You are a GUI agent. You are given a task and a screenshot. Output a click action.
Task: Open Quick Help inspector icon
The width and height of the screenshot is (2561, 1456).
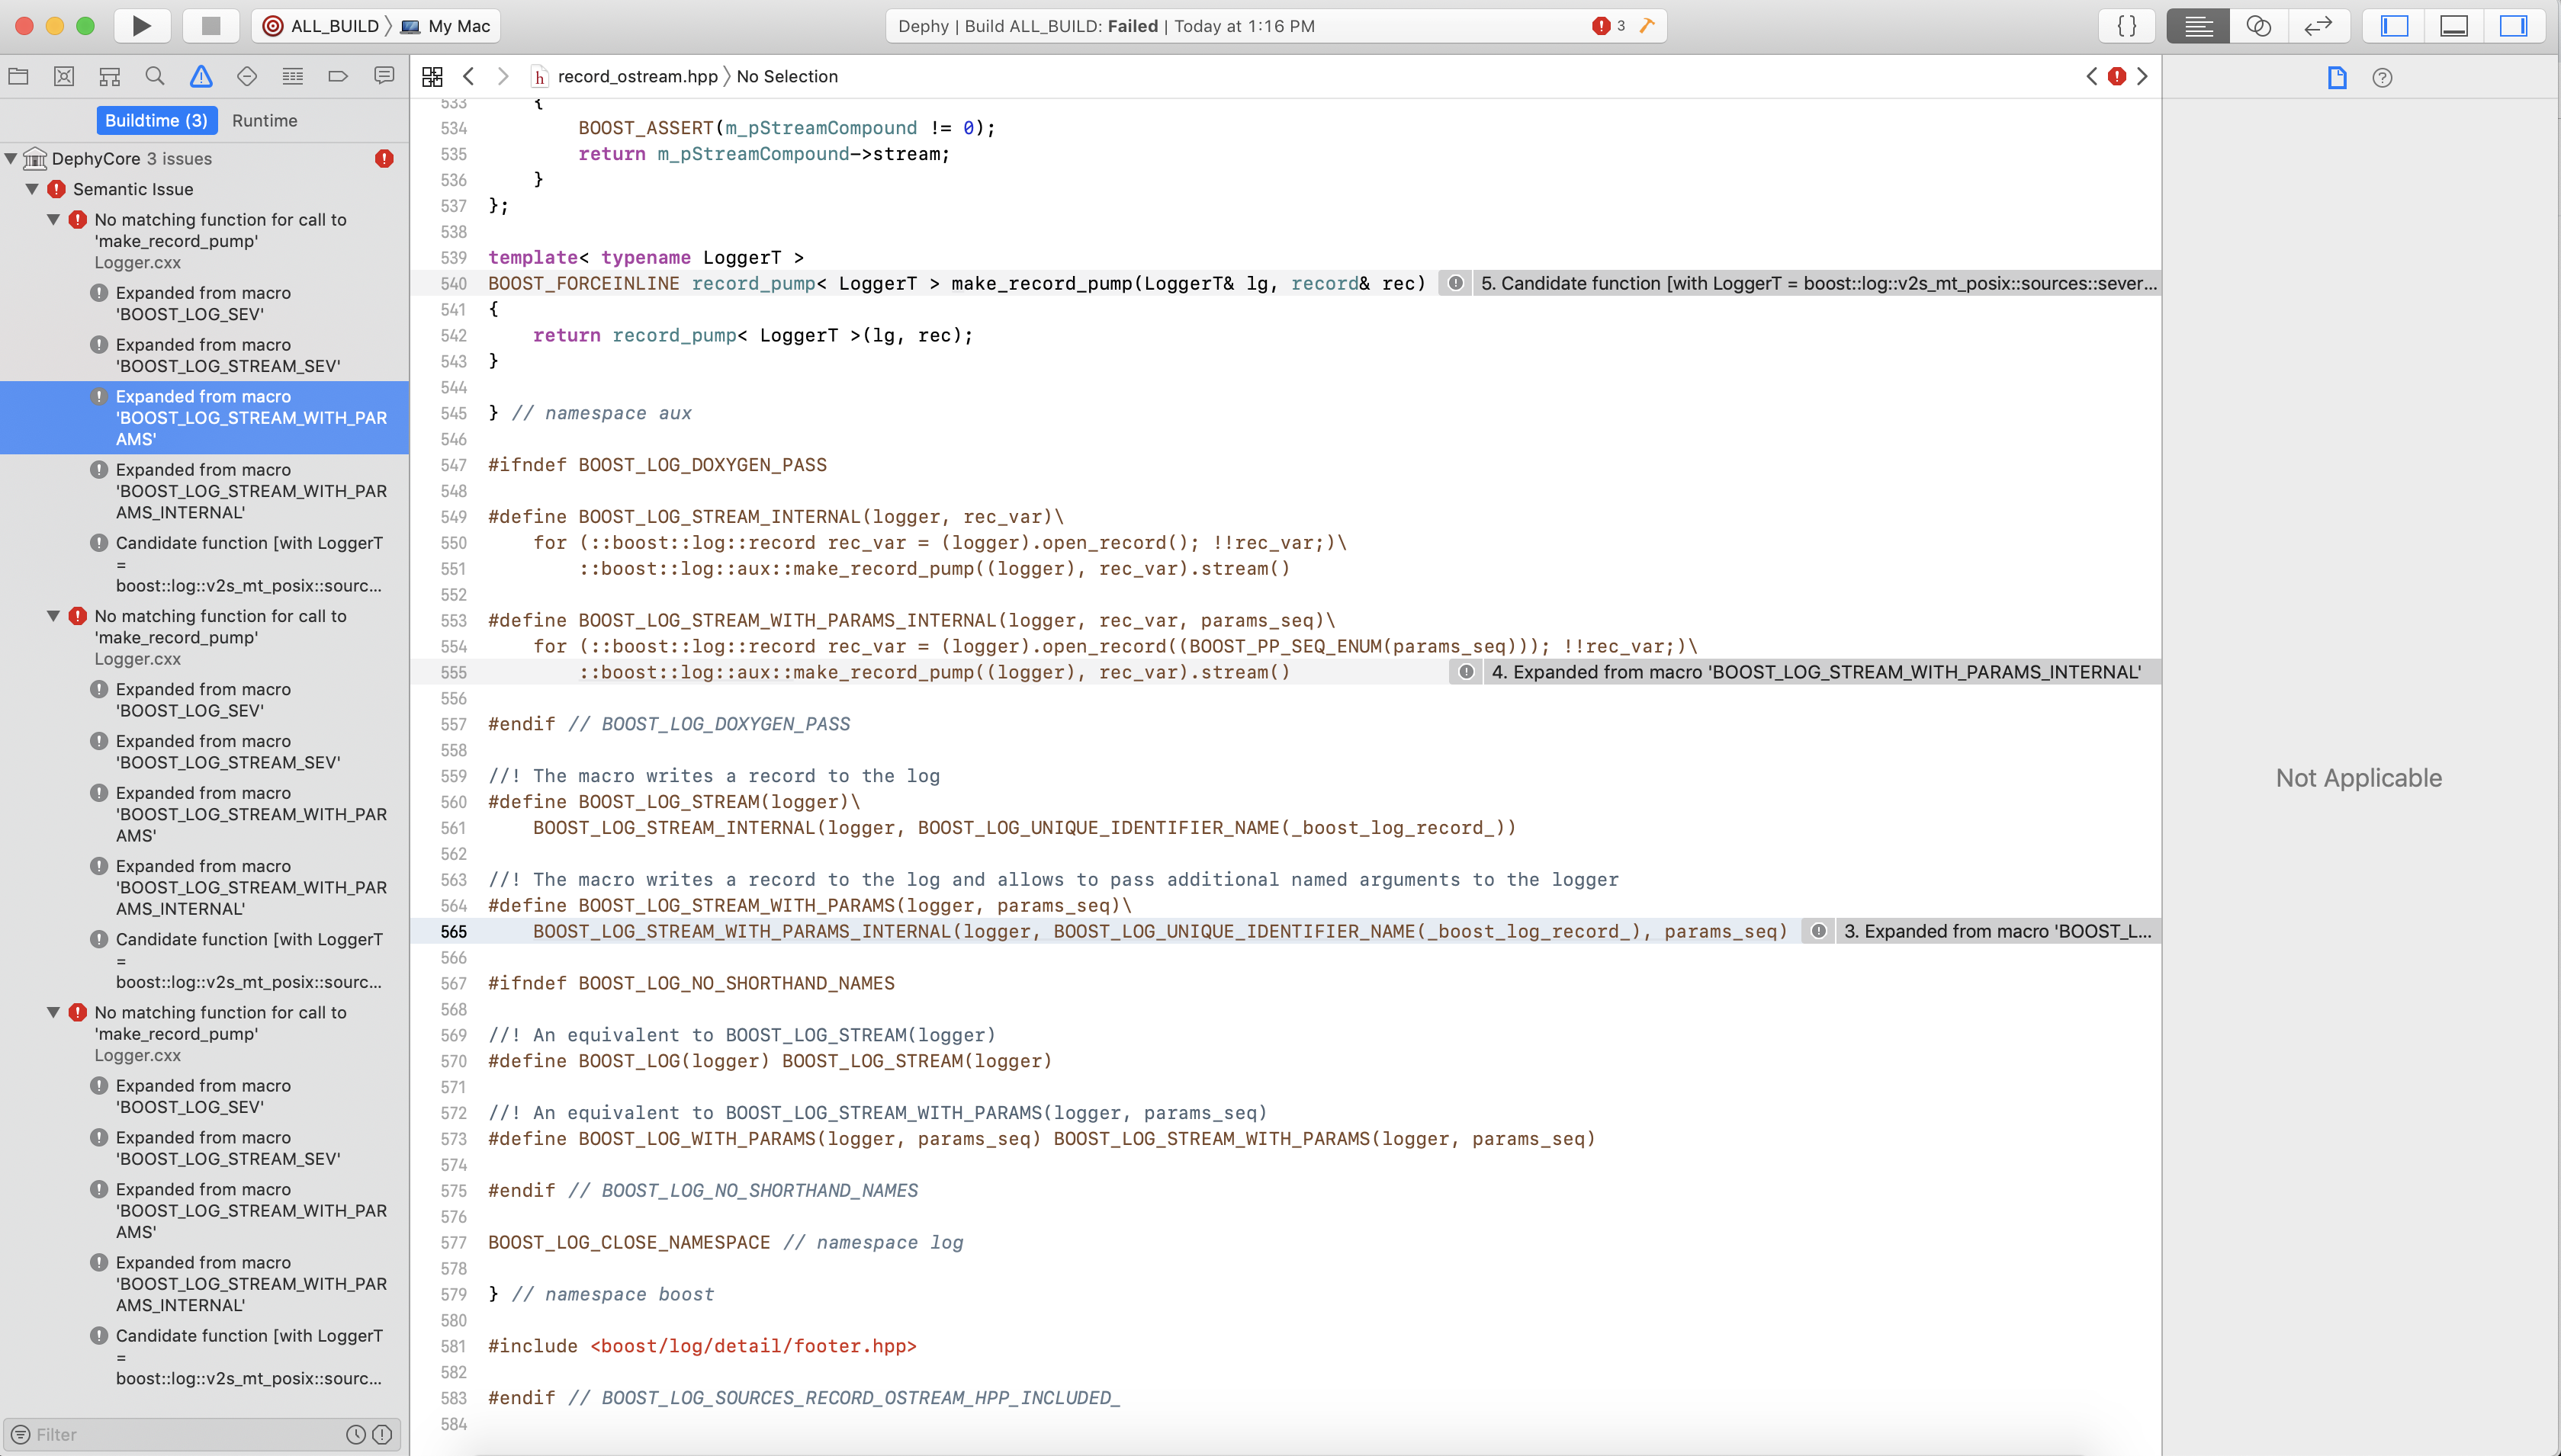click(x=2382, y=78)
